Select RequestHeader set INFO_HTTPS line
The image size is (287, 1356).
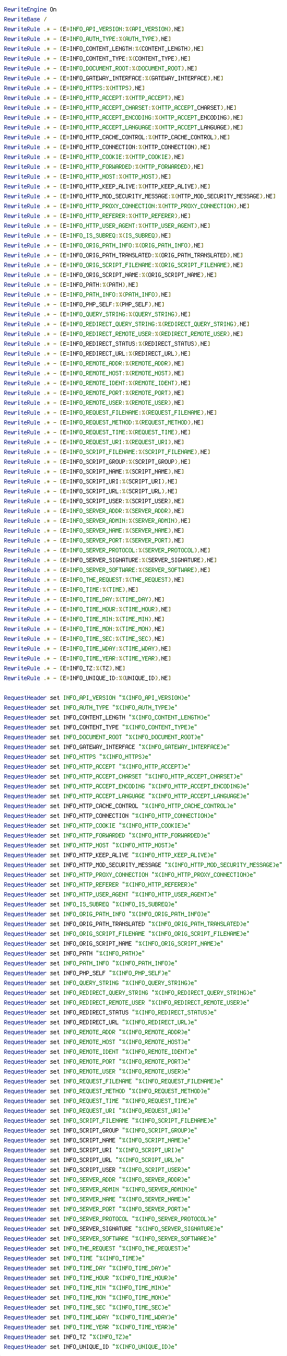pos(77,757)
